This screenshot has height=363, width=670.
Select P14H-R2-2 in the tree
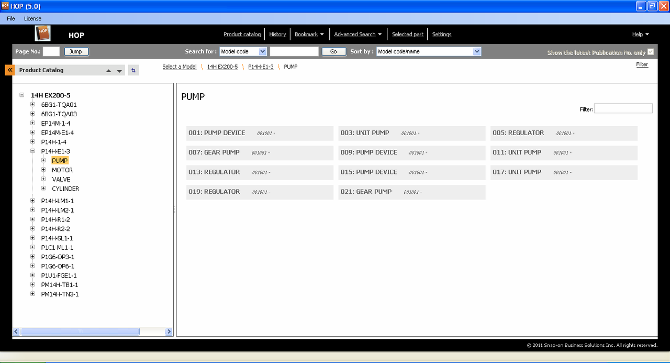click(x=55, y=229)
